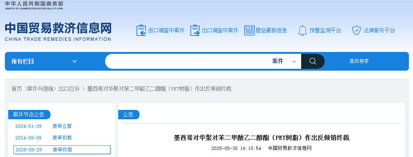Select the 2025-05-29 原审终裁 node
This screenshot has width=413, height=157.
click(x=62, y=150)
